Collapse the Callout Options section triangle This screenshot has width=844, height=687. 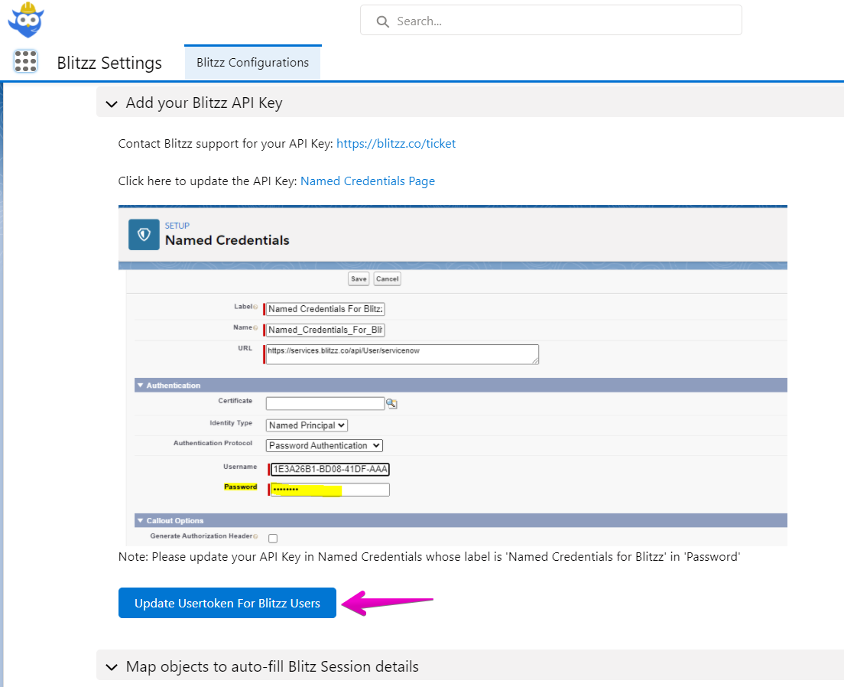[x=140, y=520]
